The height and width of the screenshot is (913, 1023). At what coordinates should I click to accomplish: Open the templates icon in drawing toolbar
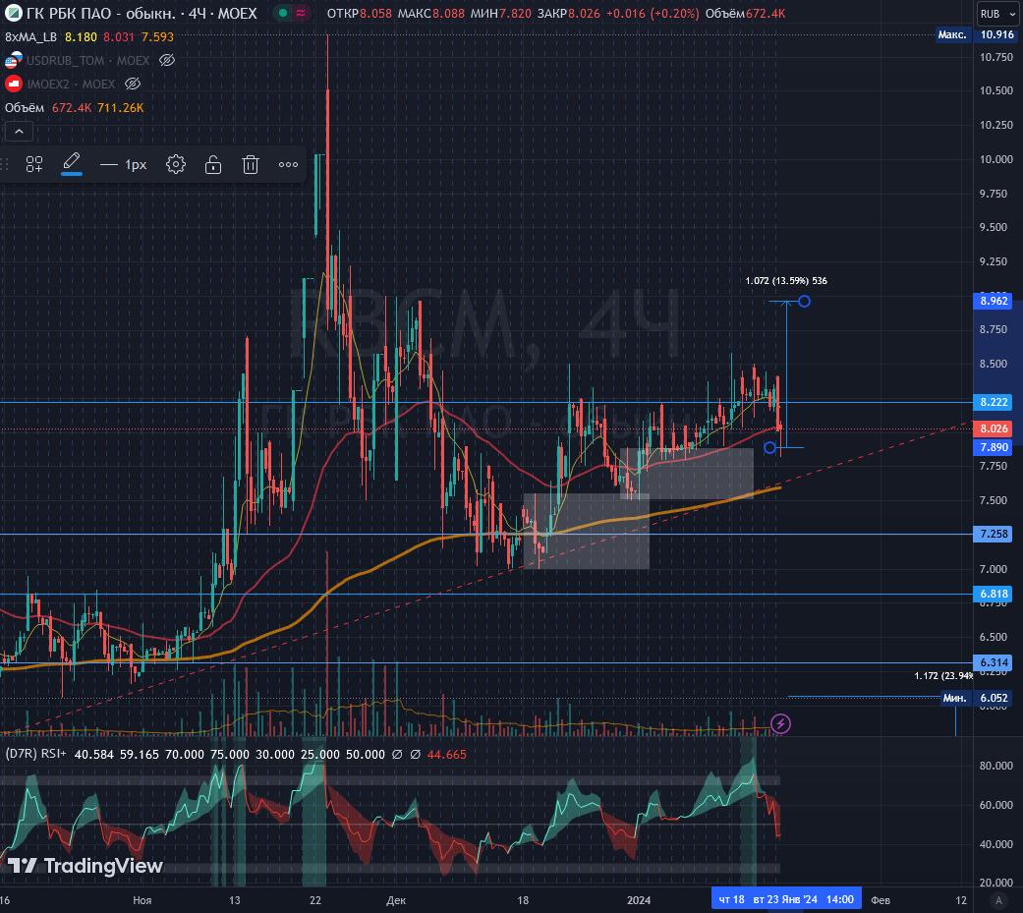point(34,164)
